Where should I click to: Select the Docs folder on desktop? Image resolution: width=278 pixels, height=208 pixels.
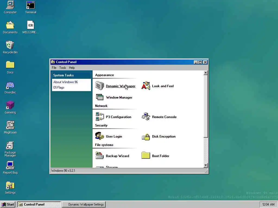pyautogui.click(x=10, y=65)
